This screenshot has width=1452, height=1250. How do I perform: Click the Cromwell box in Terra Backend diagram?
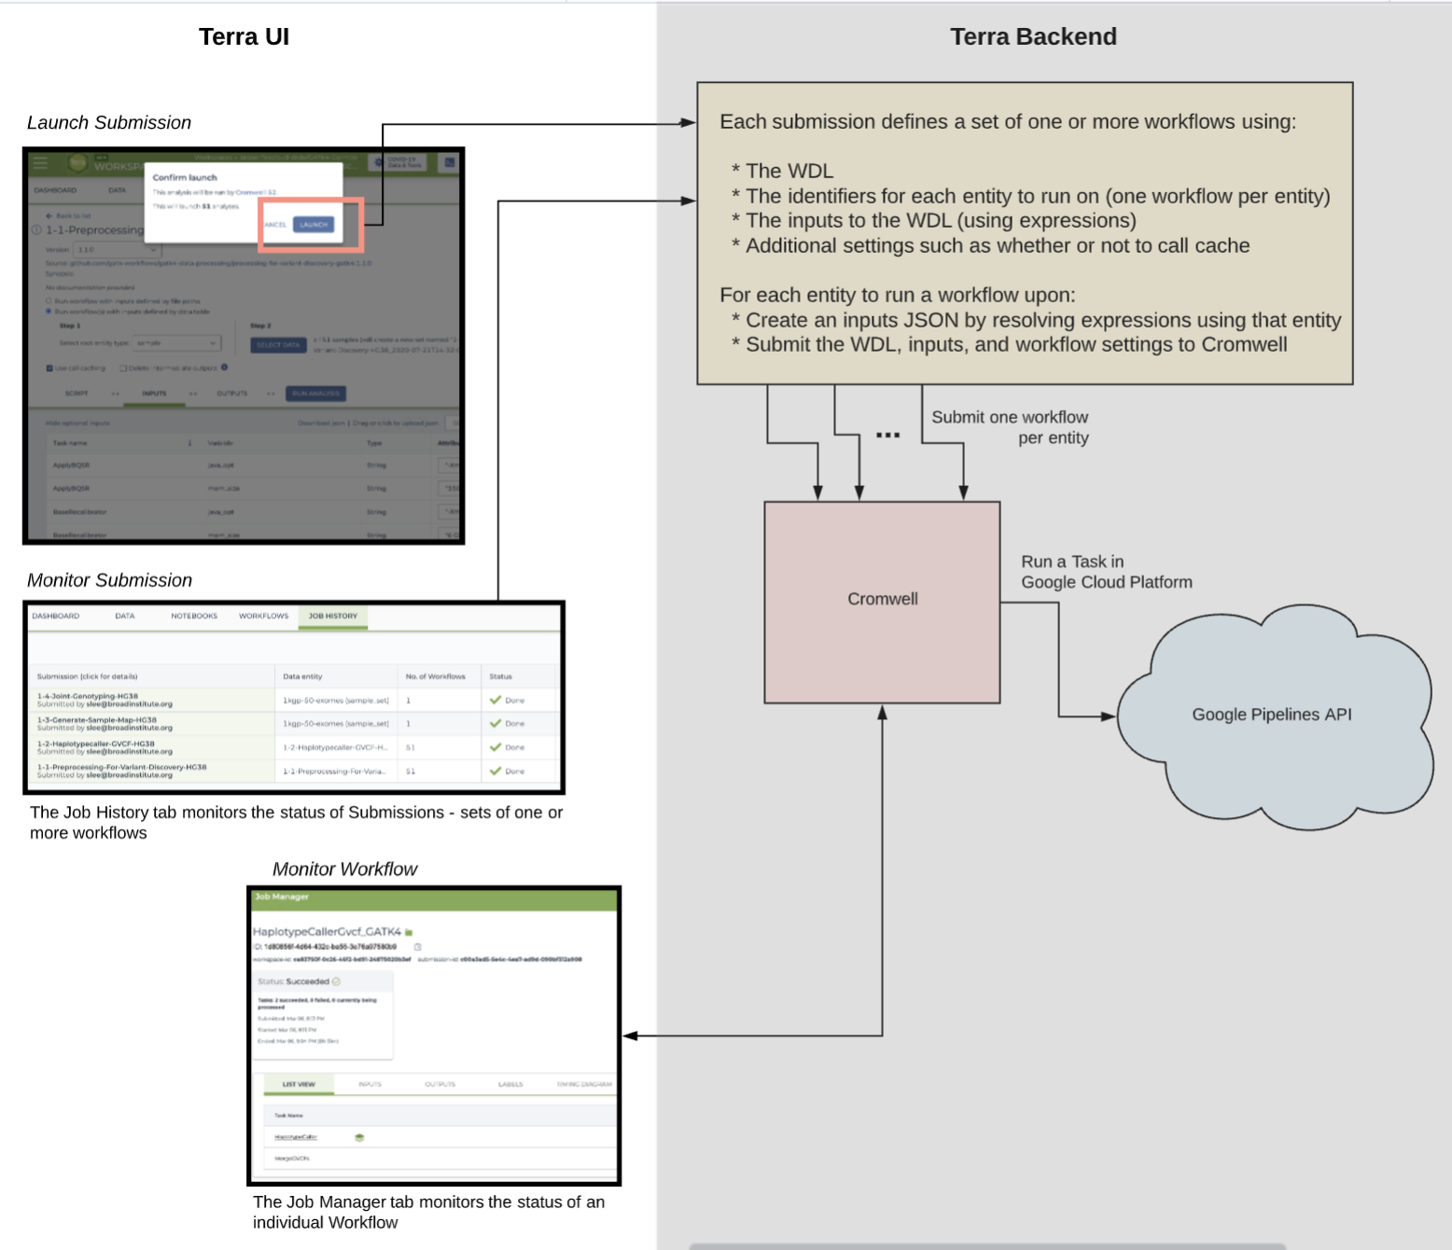tap(882, 603)
